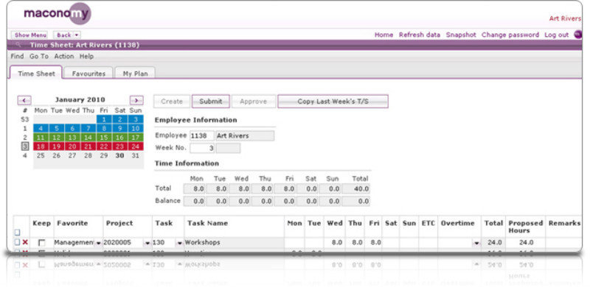This screenshot has height=287, width=590.
Task: Click the header row select-all icon
Action: point(17,233)
